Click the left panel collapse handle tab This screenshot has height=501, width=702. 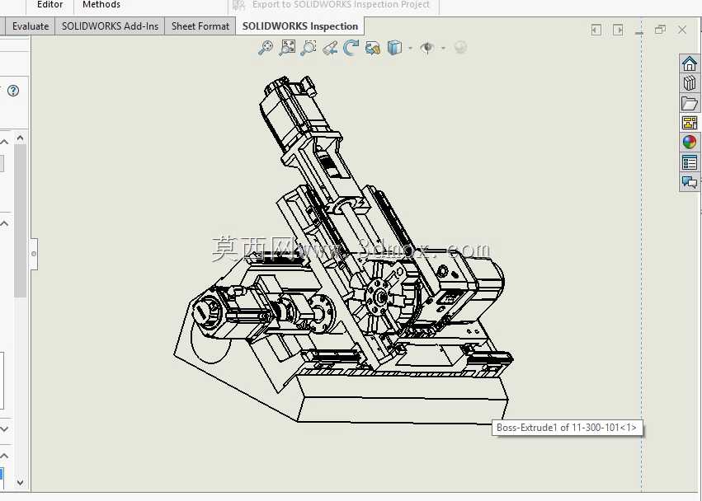click(x=34, y=254)
